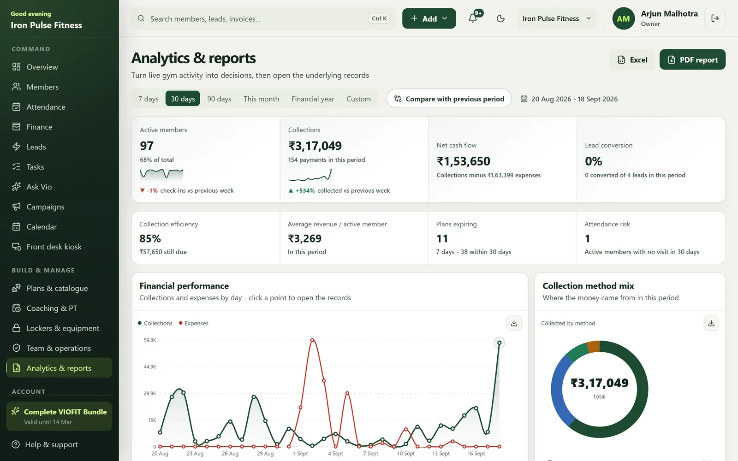Open Team & operations
738x461 pixels.
(59, 348)
